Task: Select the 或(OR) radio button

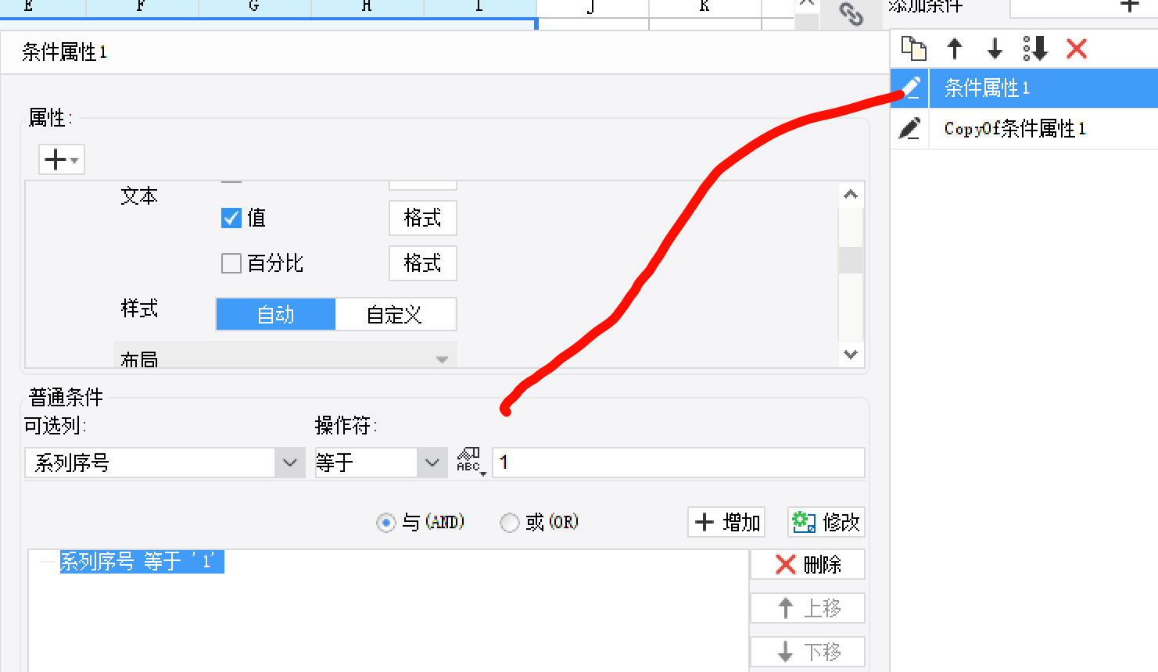Action: point(509,522)
